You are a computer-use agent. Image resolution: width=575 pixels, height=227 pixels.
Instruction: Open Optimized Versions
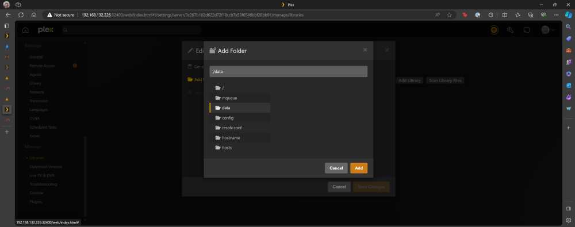[x=46, y=167]
